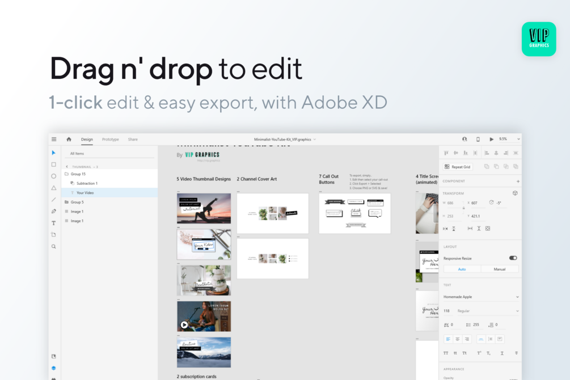This screenshot has height=380, width=570.
Task: Align selection to bottom edge
Action: coord(465,153)
